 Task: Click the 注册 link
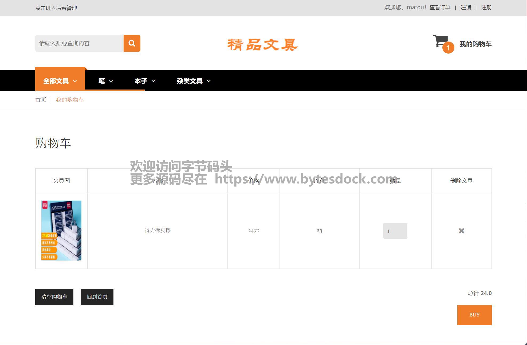point(486,7)
